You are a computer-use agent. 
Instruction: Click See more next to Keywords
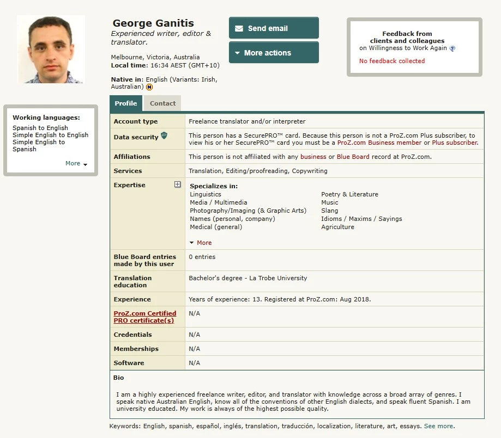(438, 426)
